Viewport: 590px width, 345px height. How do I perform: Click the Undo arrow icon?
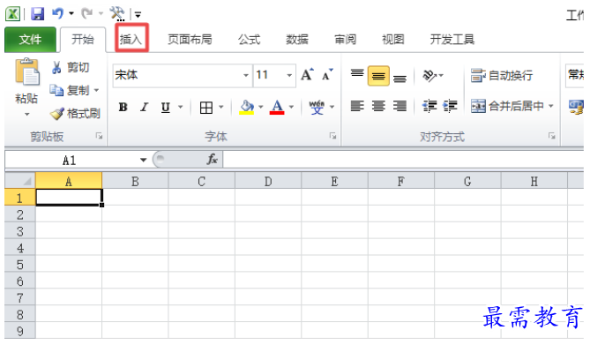pos(57,13)
